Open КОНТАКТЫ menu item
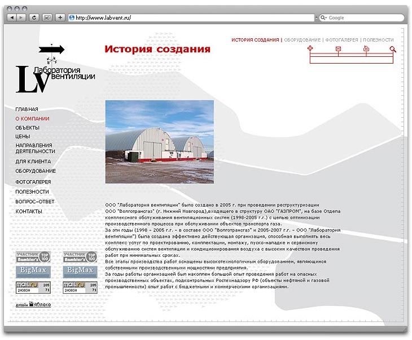412x340 pixels. click(x=29, y=211)
